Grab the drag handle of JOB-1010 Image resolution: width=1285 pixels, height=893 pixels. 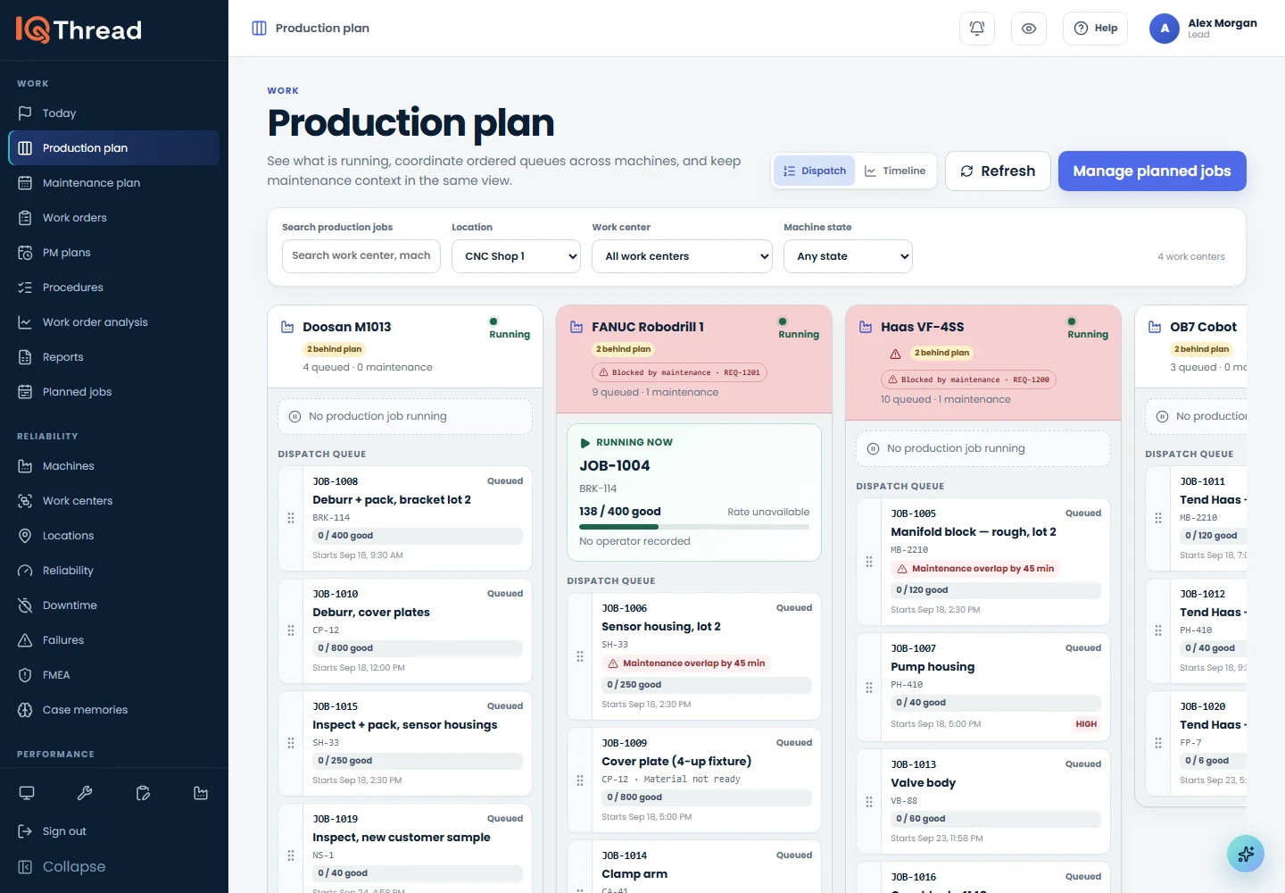(291, 630)
